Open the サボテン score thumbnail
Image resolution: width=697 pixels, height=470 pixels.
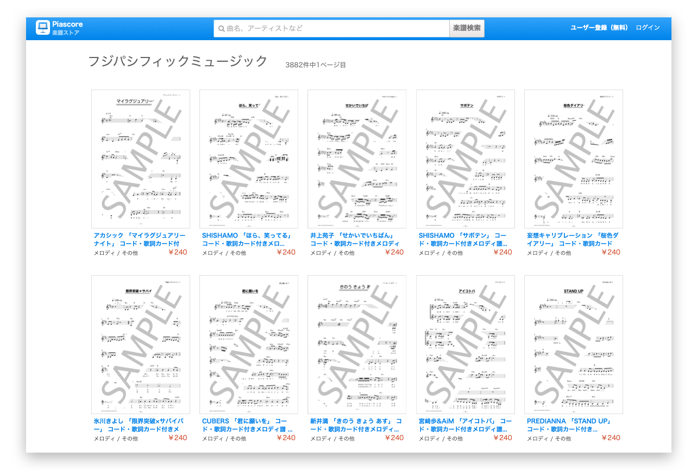click(x=466, y=159)
